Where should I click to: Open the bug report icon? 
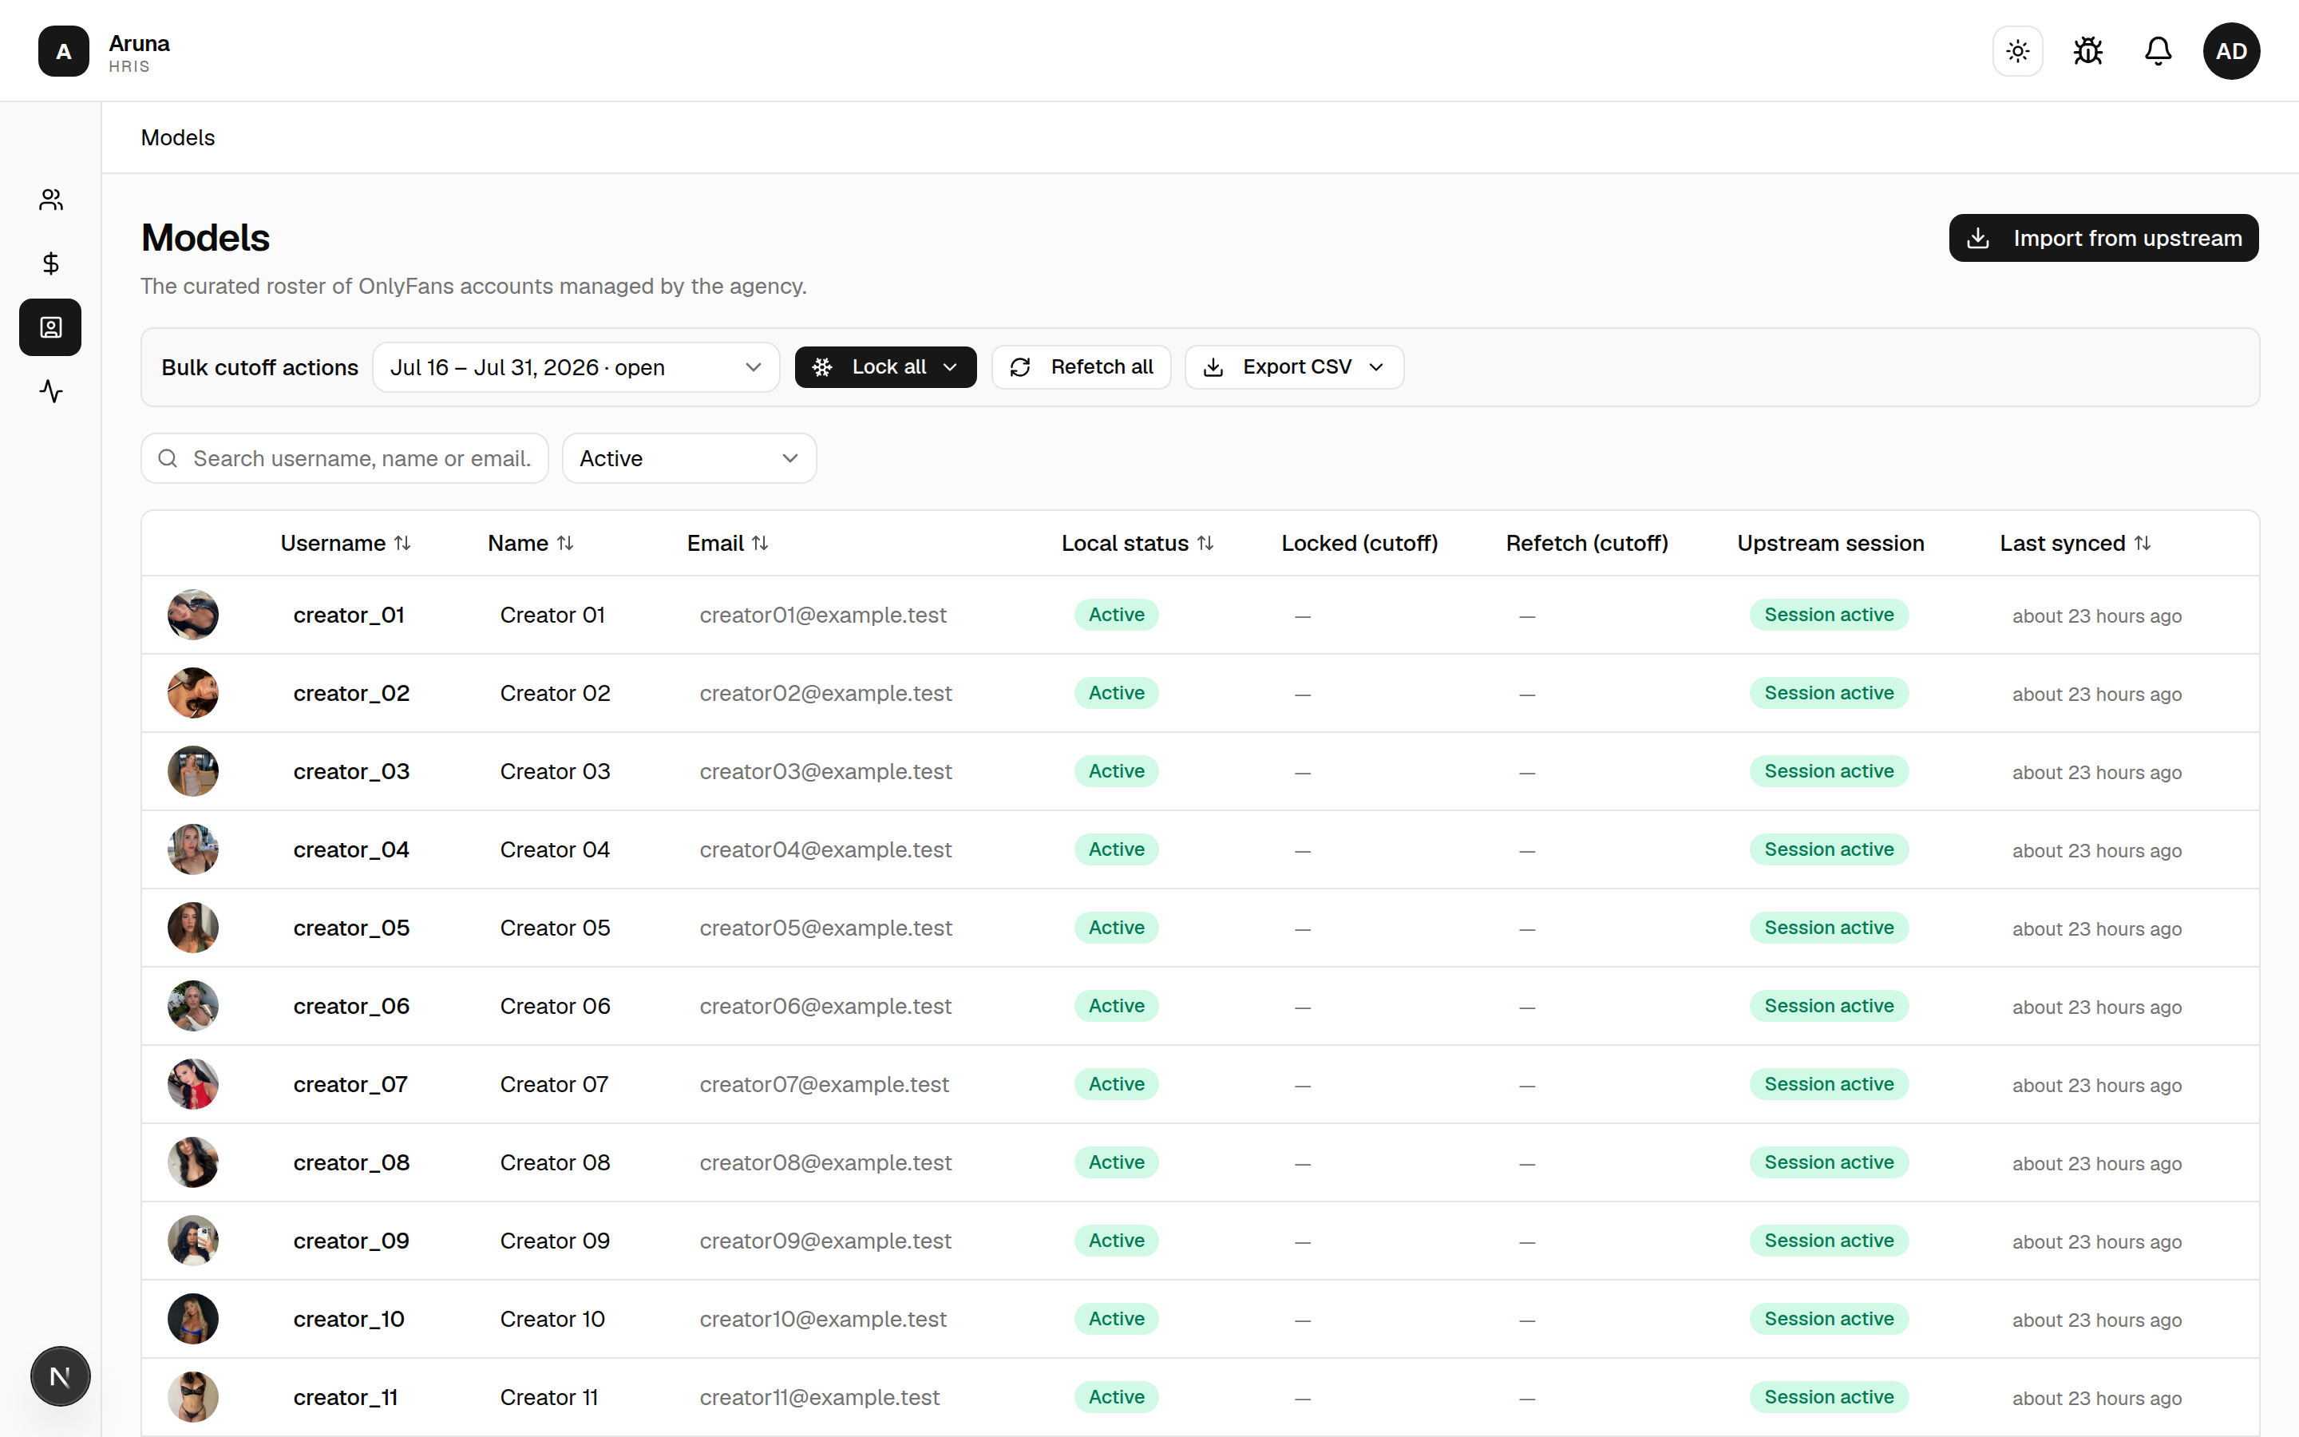click(2088, 50)
